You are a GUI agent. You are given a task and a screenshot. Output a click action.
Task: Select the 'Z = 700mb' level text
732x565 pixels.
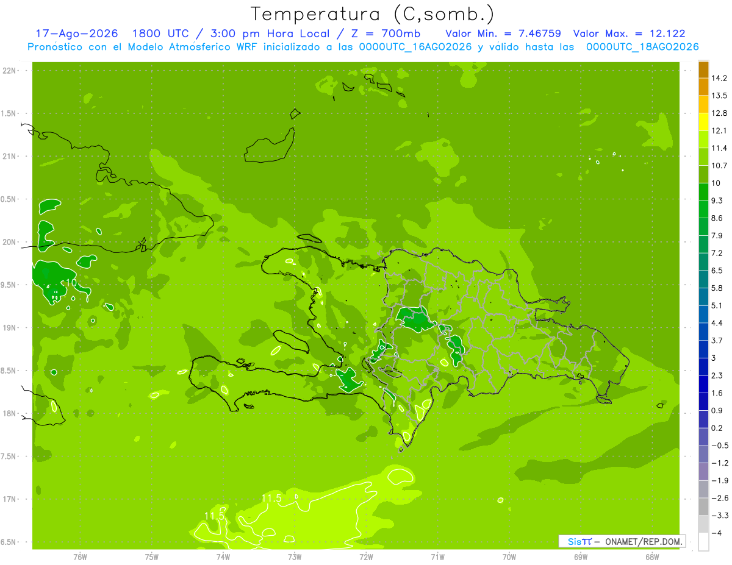[x=385, y=34]
